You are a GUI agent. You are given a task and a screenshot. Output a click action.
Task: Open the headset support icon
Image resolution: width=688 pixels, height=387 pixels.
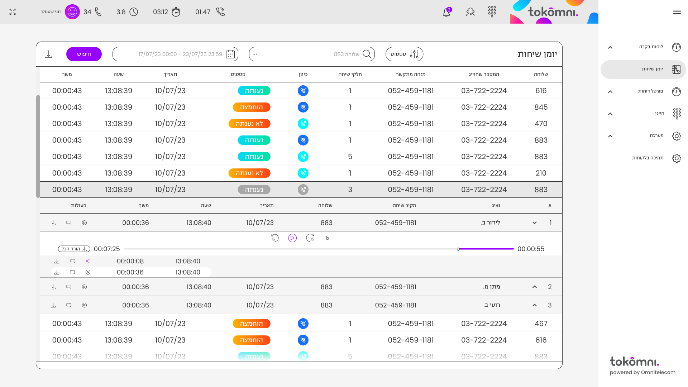[470, 12]
